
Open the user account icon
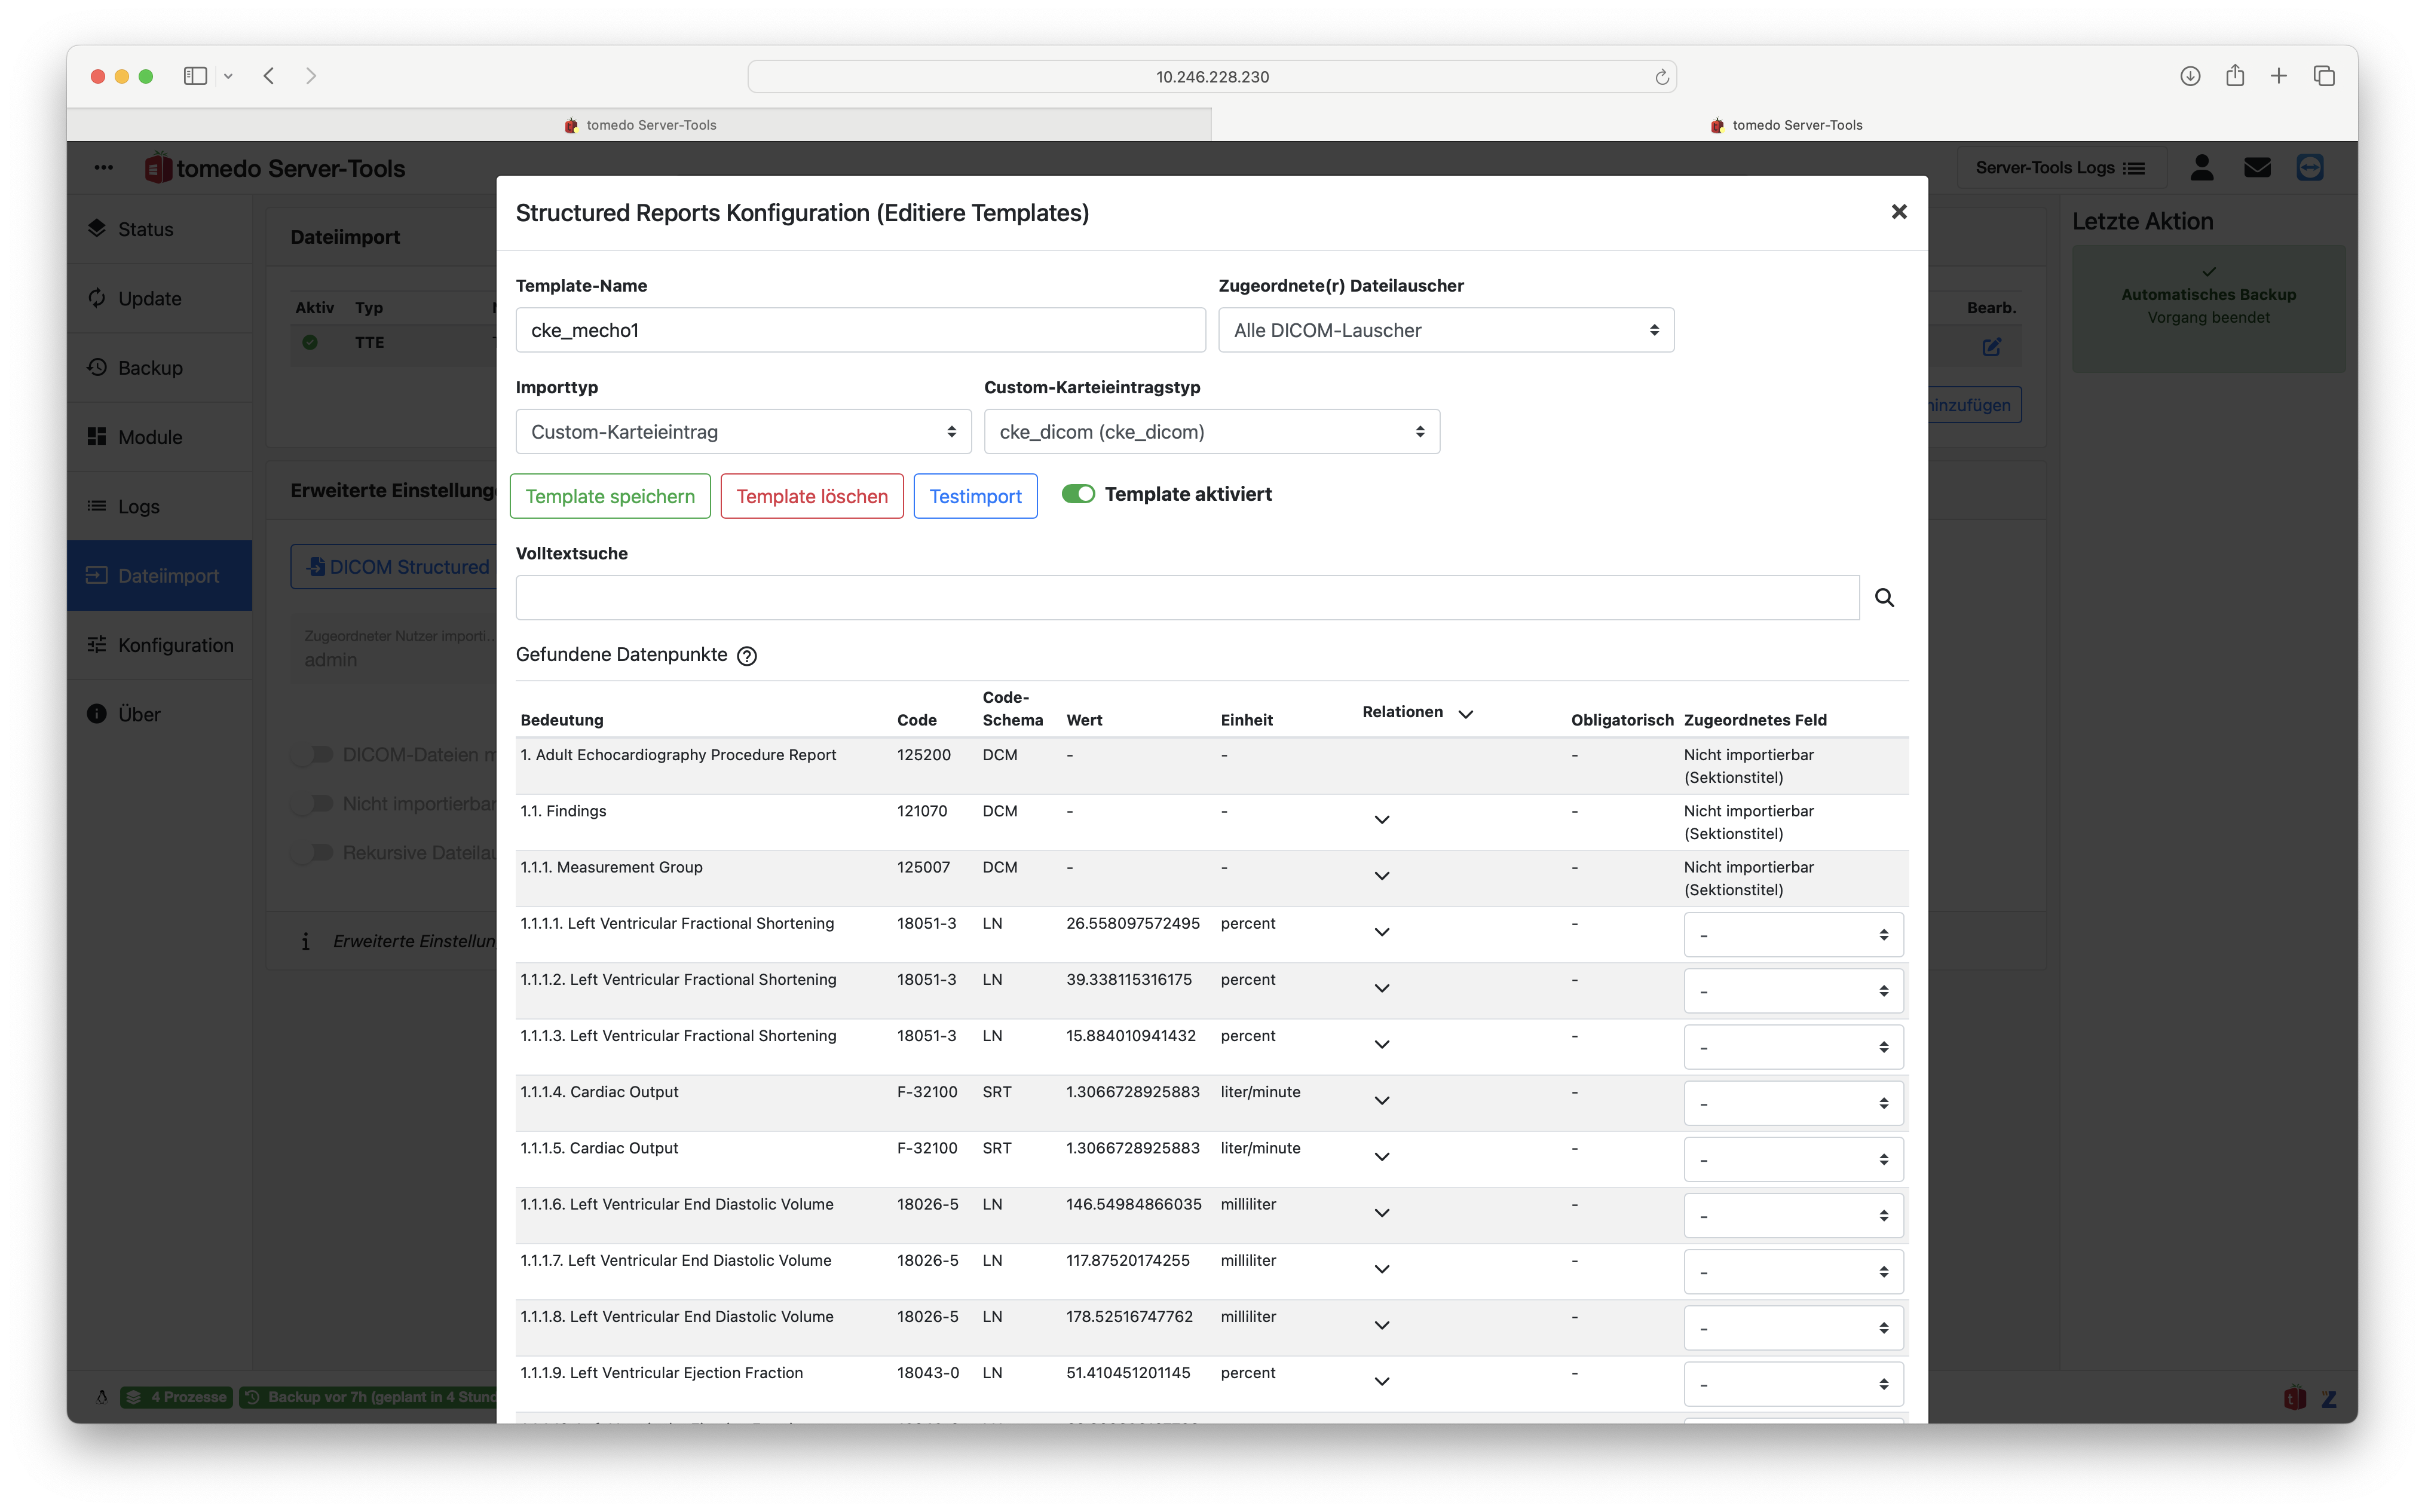coord(2202,167)
